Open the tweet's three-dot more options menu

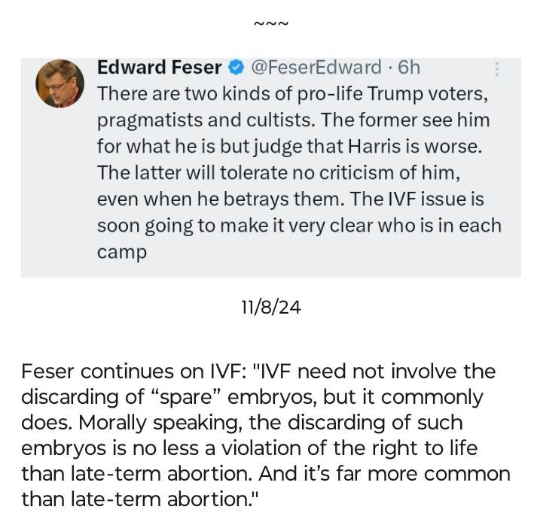497,69
